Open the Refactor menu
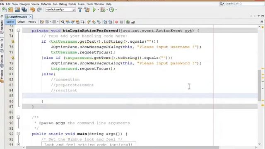The height and width of the screenshot is (149, 265). 46,4
